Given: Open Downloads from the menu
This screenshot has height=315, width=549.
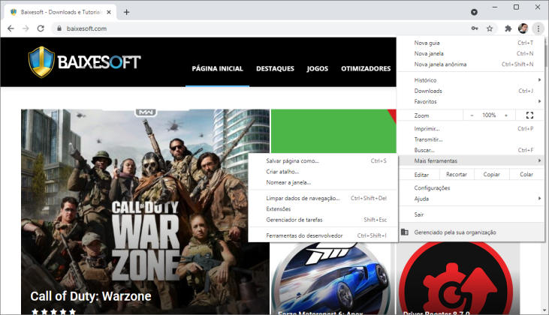Looking at the screenshot, I should point(471,91).
